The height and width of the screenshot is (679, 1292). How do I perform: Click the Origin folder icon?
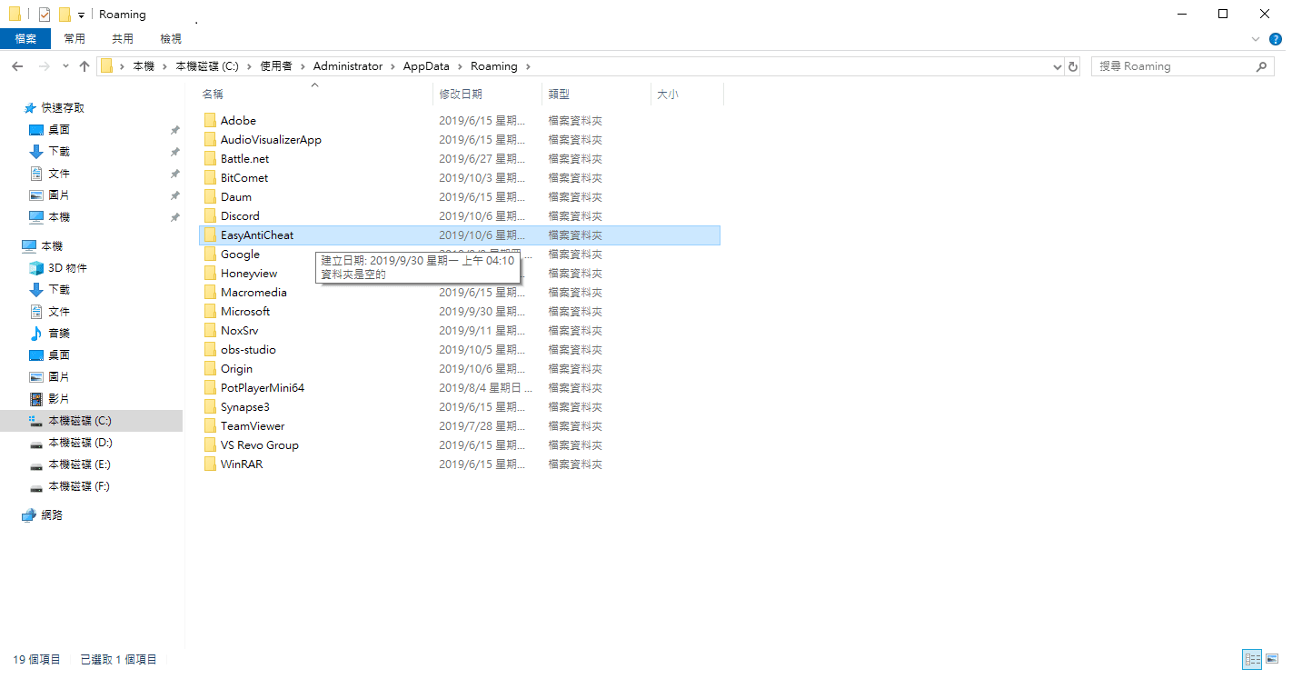point(210,369)
